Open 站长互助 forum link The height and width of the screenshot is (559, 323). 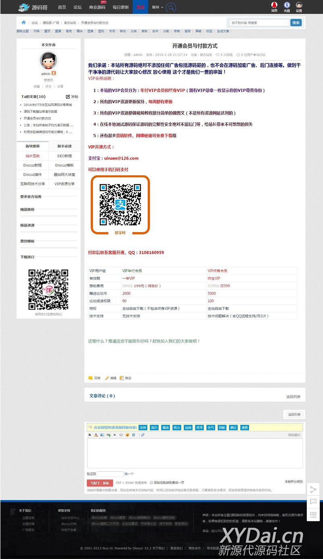(x=33, y=156)
